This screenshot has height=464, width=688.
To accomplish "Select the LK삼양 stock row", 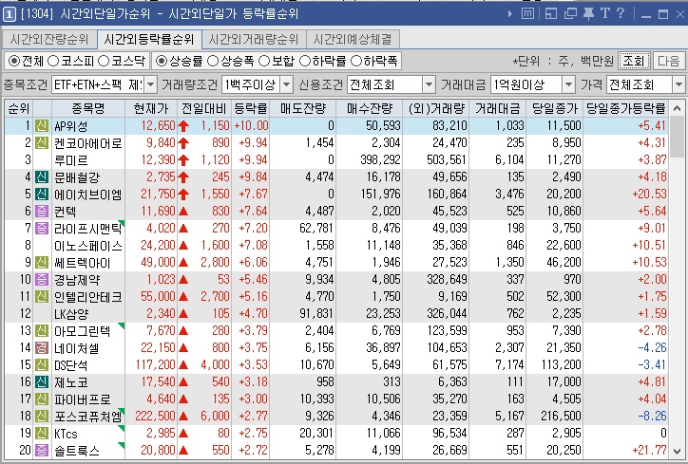I will pyautogui.click(x=336, y=314).
